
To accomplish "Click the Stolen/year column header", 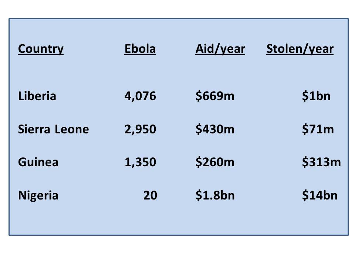I will [x=300, y=49].
